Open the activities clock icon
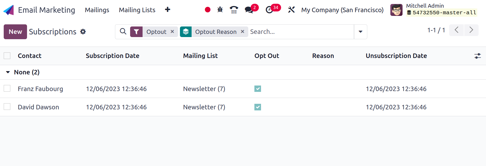The width and height of the screenshot is (486, 166). pyautogui.click(x=269, y=10)
